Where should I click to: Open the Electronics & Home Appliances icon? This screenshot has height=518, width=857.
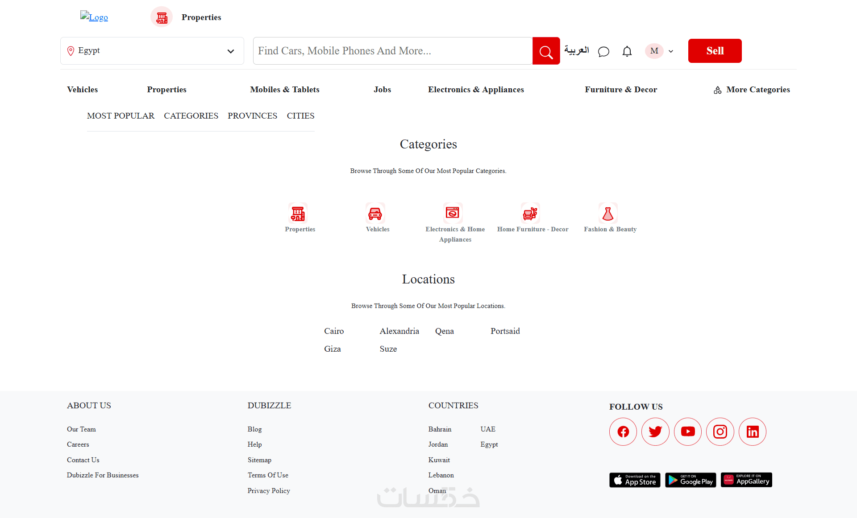pyautogui.click(x=452, y=214)
